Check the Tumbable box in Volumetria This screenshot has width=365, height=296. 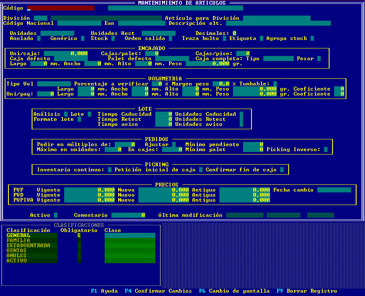(x=275, y=84)
